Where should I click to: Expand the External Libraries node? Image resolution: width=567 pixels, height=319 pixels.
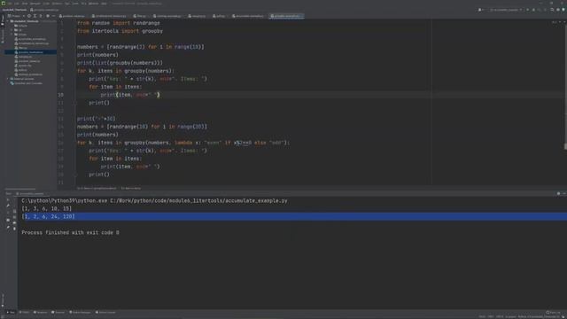coord(7,79)
